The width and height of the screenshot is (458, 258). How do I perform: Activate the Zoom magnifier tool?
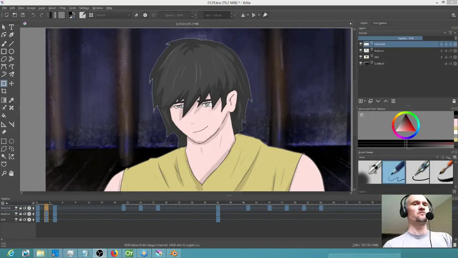click(x=4, y=173)
